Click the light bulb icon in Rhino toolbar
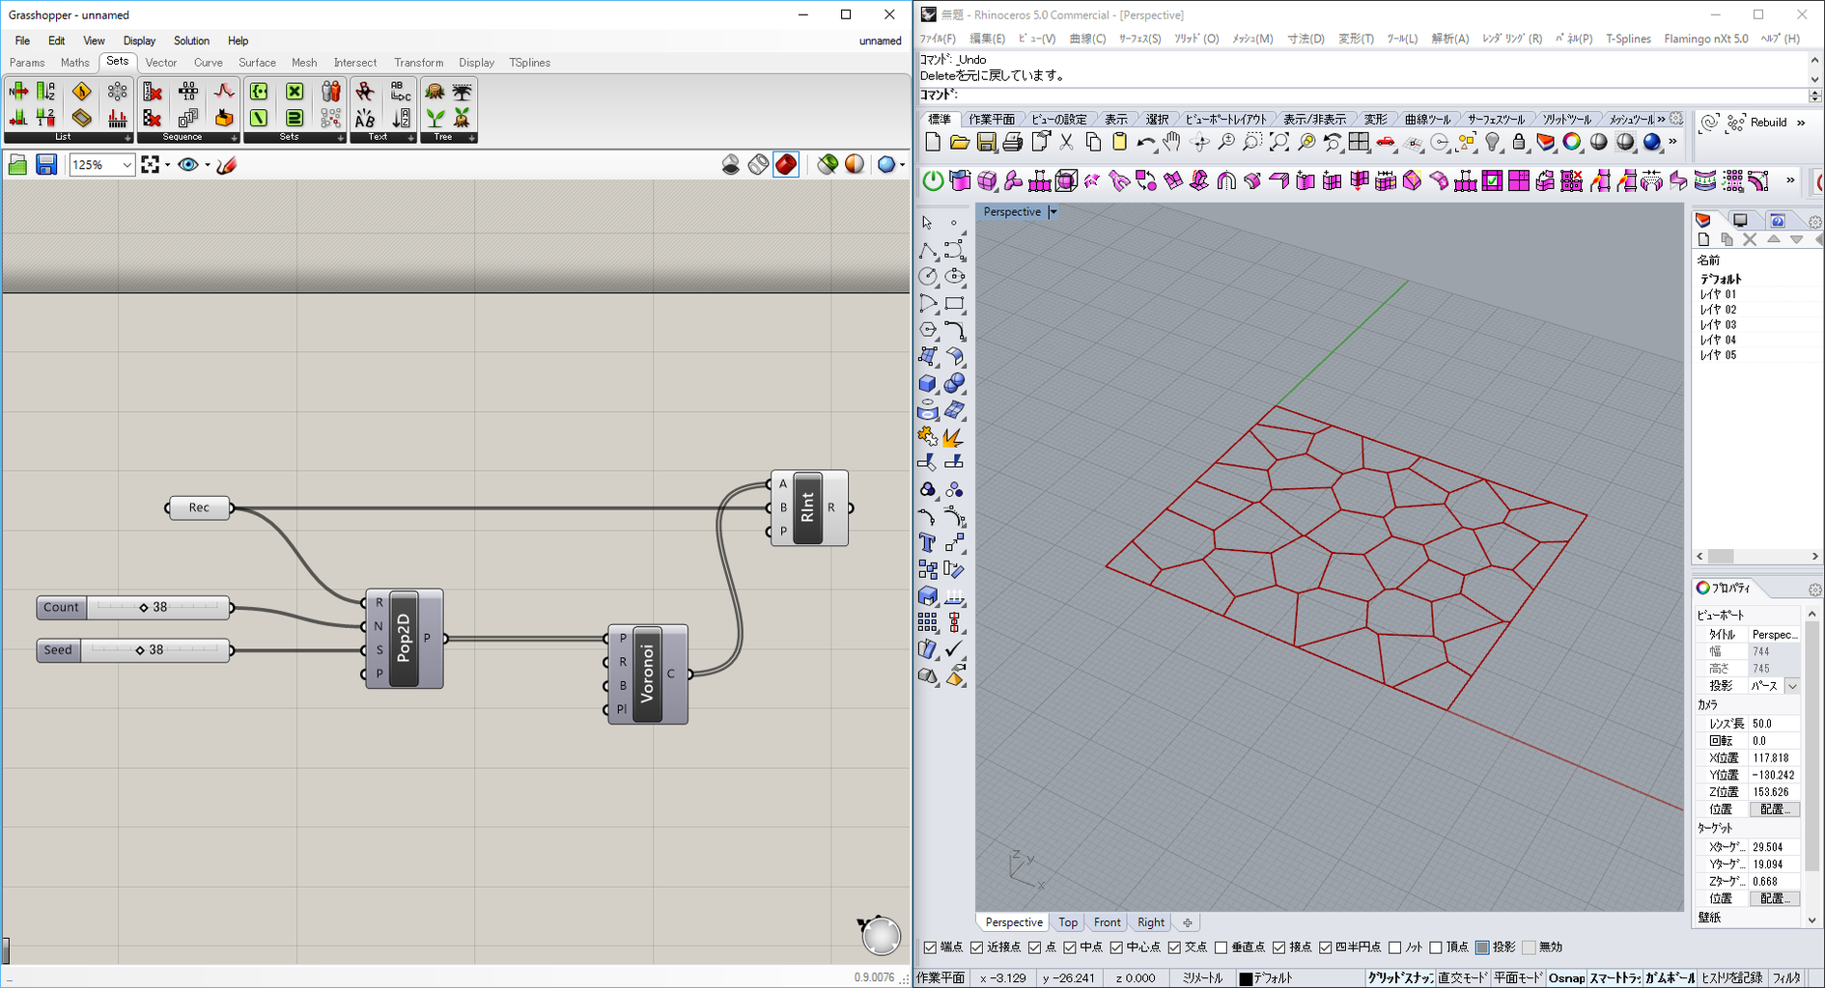Screen dimensions: 1825x988 pyautogui.click(x=1493, y=143)
